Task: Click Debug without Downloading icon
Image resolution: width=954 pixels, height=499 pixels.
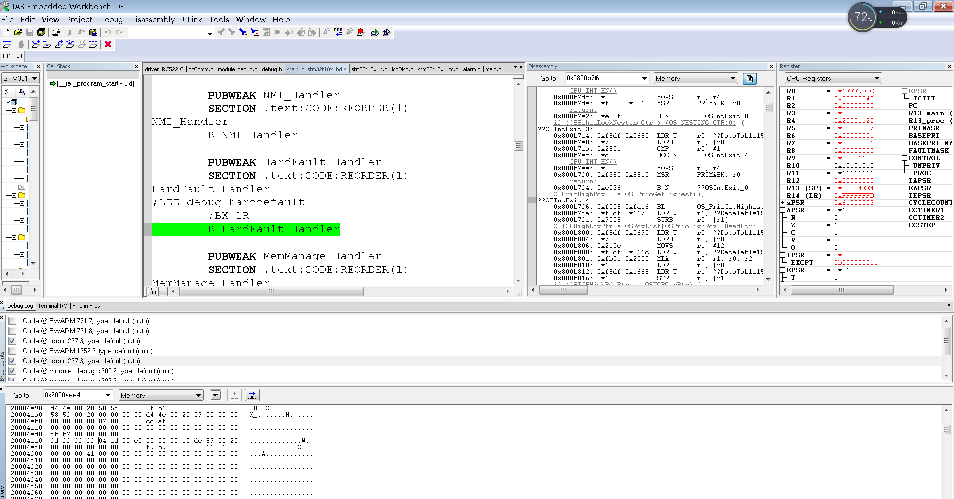Action: 386,32
